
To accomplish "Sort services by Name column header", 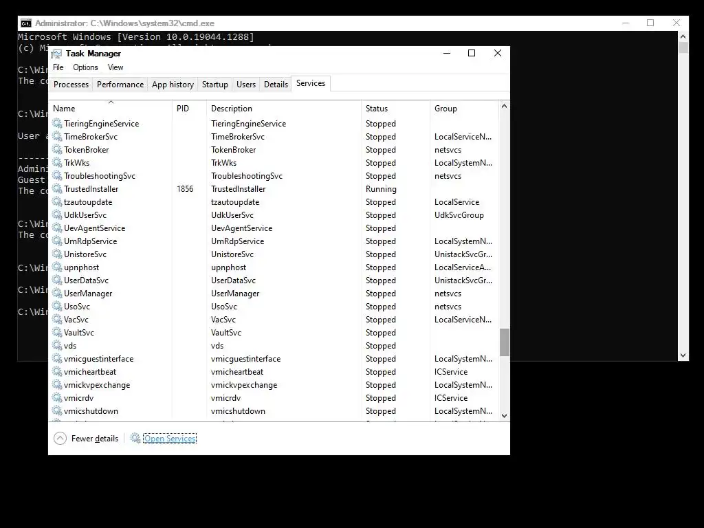I will point(110,108).
